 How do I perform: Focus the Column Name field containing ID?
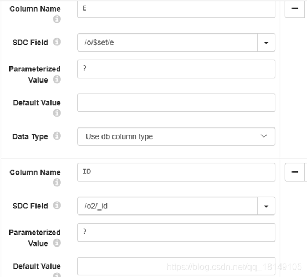coord(176,172)
